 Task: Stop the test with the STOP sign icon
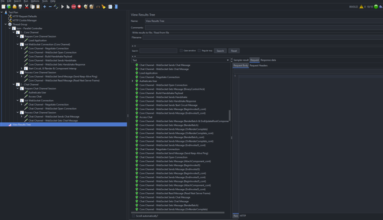click(74, 7)
